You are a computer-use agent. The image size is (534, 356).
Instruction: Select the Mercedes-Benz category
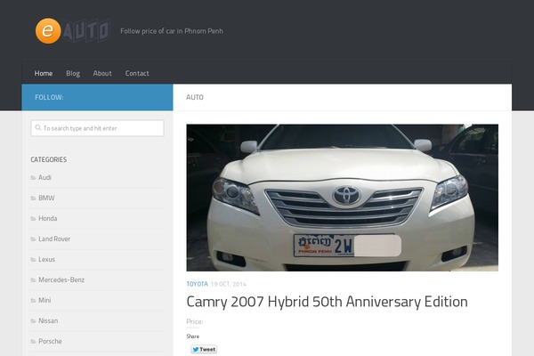61,279
